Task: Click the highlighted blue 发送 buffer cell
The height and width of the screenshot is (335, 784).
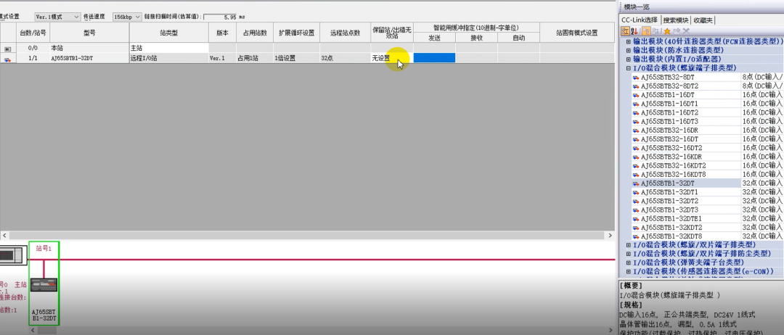Action: pos(434,58)
